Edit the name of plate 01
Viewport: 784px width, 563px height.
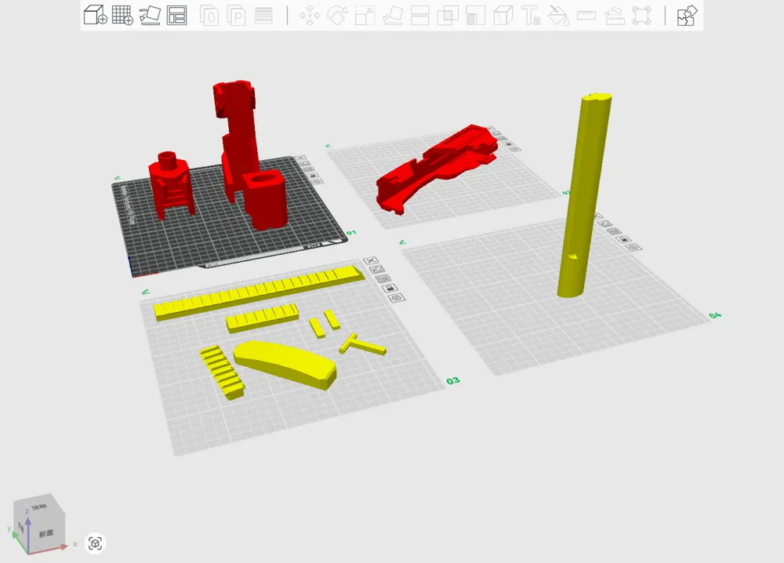point(306,163)
